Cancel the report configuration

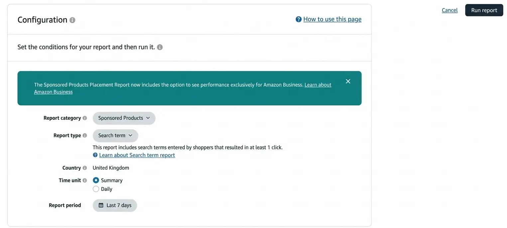tap(449, 10)
